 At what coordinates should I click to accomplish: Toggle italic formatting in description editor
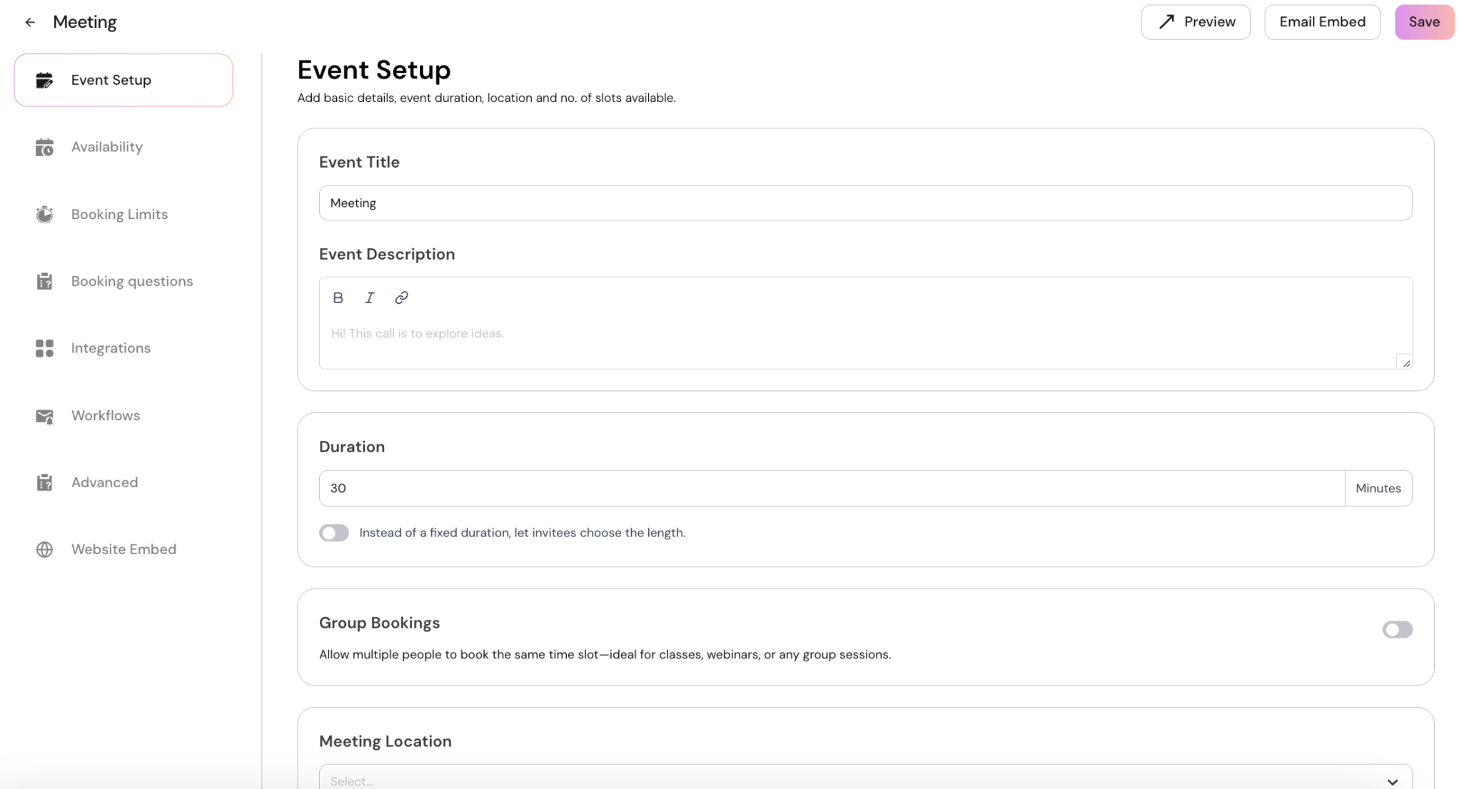click(x=369, y=297)
